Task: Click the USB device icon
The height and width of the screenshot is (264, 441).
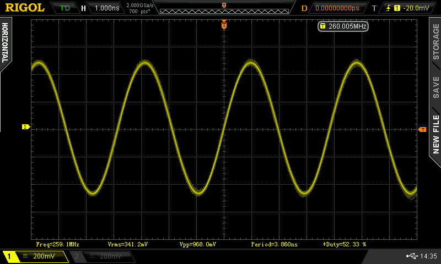Action: [x=411, y=256]
